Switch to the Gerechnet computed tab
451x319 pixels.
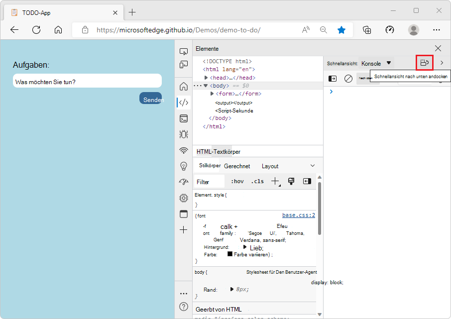237,166
